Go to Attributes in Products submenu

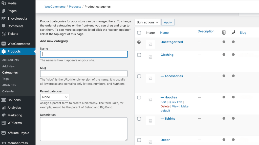pos(9,85)
